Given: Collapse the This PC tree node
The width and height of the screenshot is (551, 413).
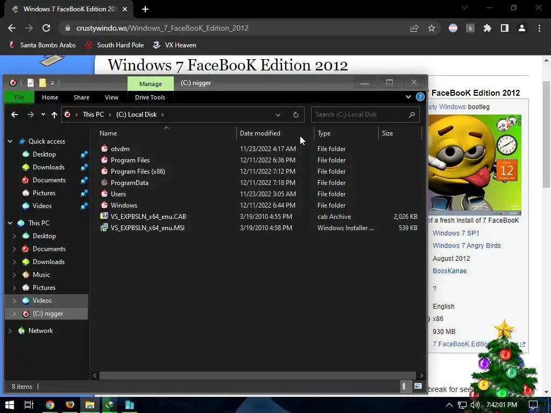Looking at the screenshot, I should point(10,223).
